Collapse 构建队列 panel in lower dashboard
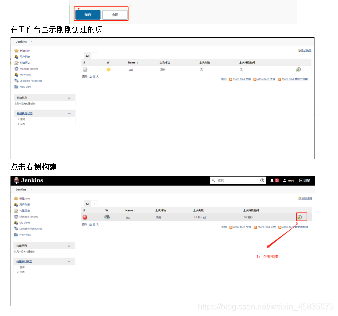This screenshot has width=338, height=316. click(x=69, y=246)
